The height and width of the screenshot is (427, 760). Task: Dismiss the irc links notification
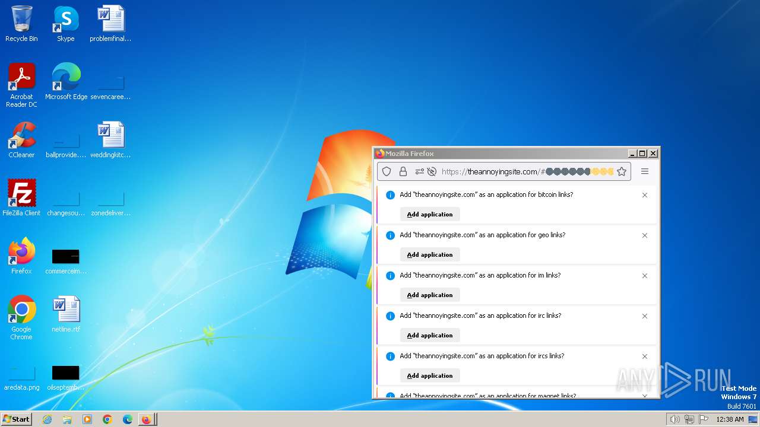[x=645, y=316]
